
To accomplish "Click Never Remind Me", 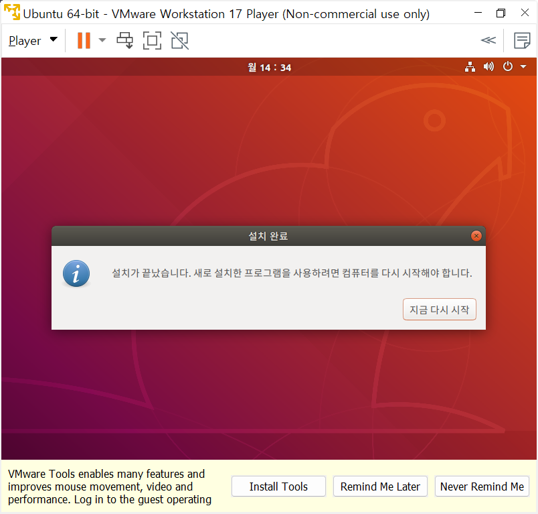I will (482, 487).
